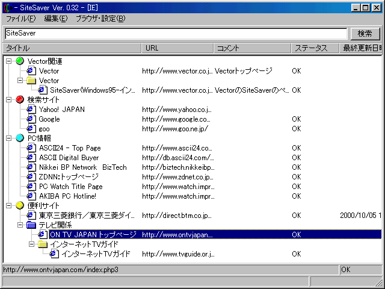Click the page icon beside ON TV JAPAN トップページ
This screenshot has height=289, width=385.
click(43, 234)
